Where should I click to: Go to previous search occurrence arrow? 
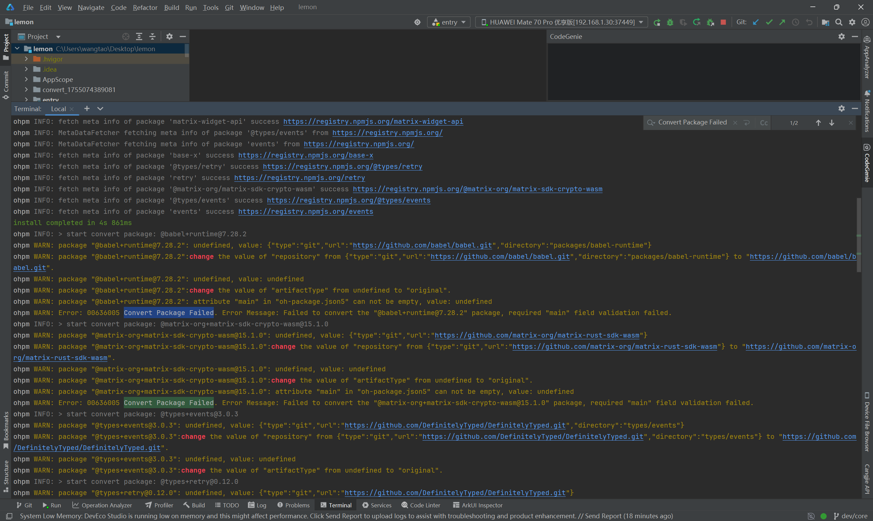click(818, 122)
